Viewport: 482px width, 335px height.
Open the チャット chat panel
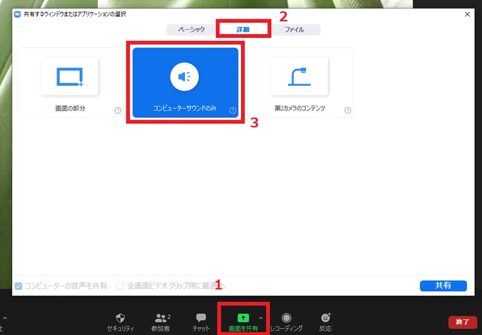tap(201, 322)
